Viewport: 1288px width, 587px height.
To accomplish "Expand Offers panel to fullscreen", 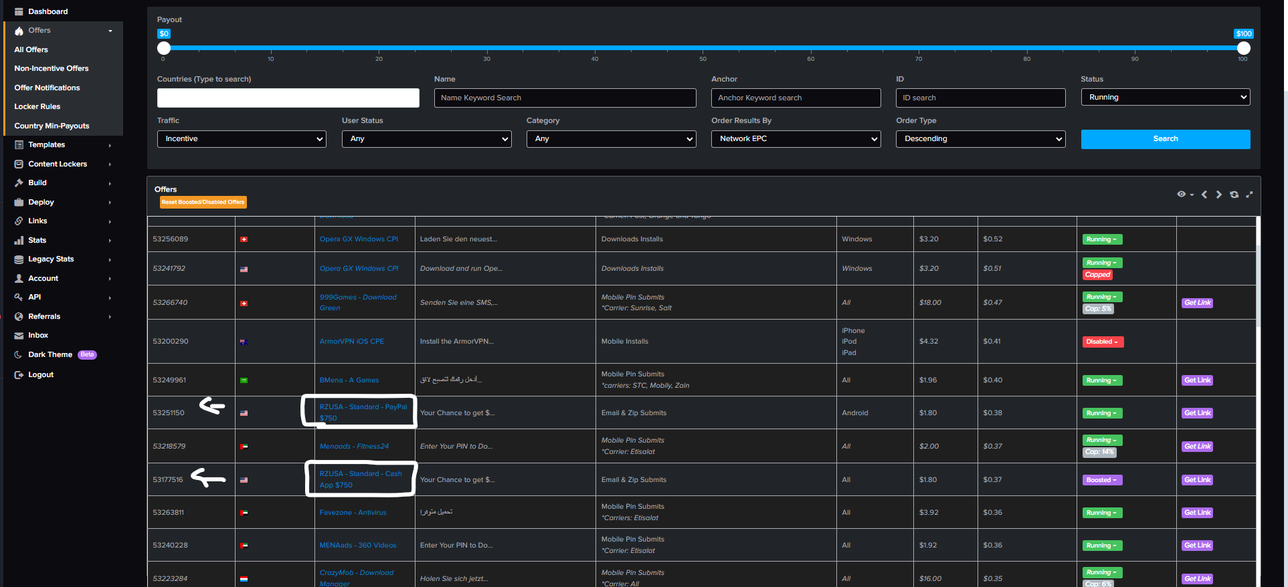I will [1249, 195].
